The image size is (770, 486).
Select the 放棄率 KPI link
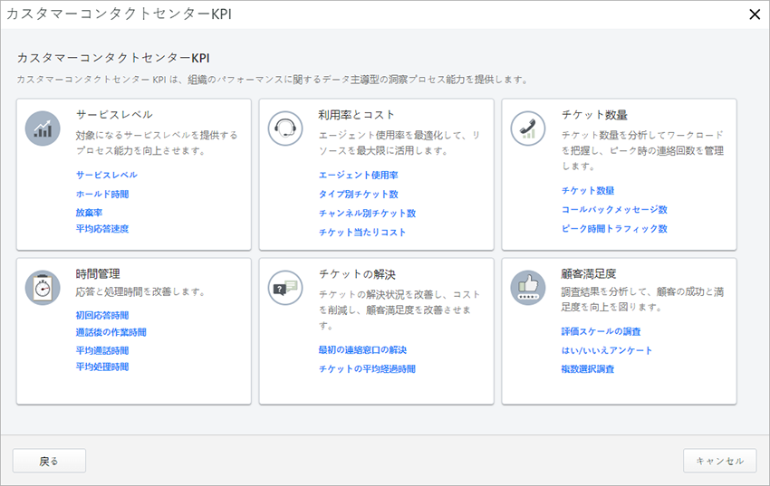click(x=89, y=212)
